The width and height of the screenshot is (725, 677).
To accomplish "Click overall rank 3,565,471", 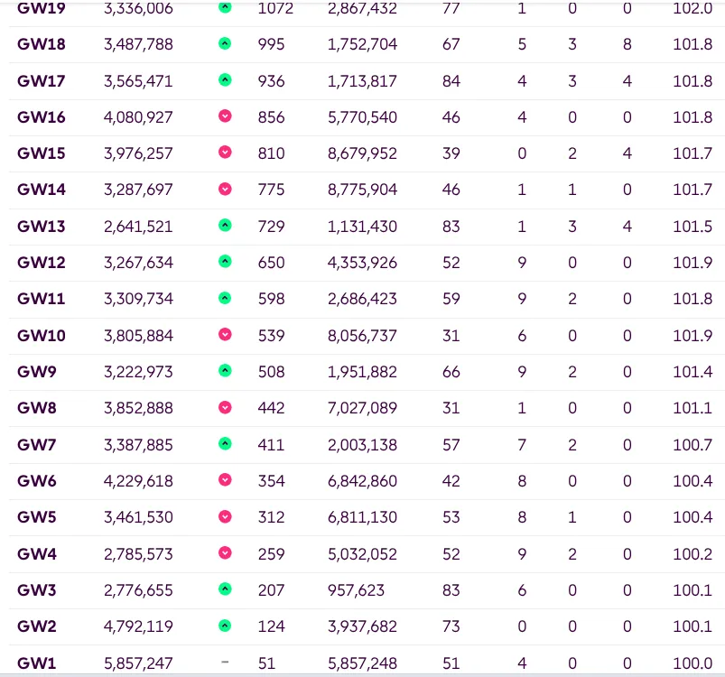I will 138,81.
